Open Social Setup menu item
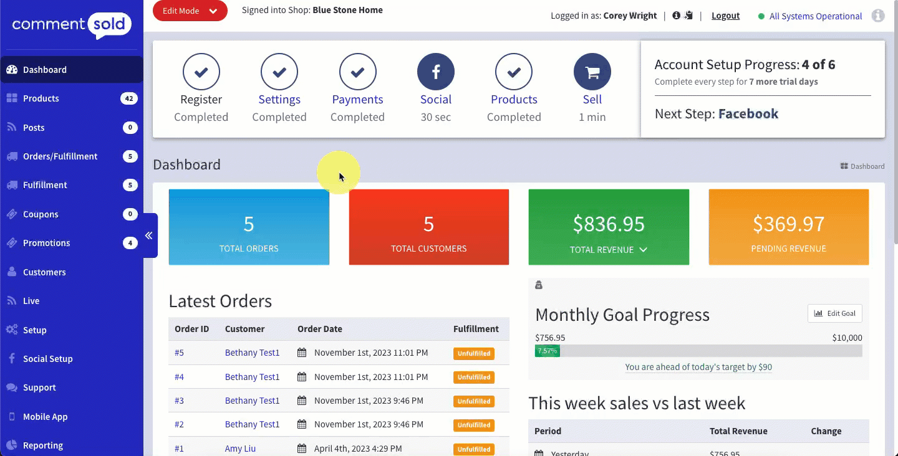Image resolution: width=898 pixels, height=456 pixels. 48,359
